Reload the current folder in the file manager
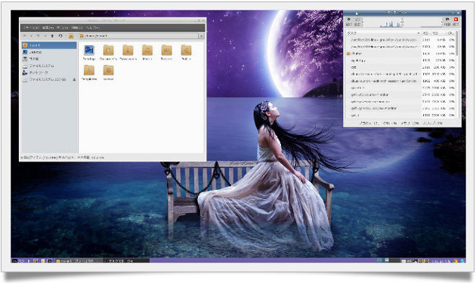476x283 pixels. (x=60, y=35)
